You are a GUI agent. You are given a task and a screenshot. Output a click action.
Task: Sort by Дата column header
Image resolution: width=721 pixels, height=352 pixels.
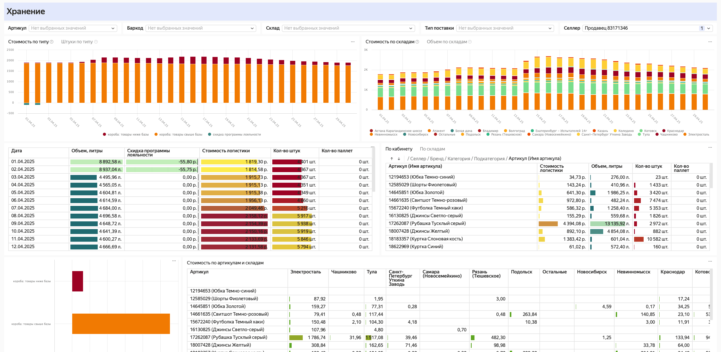[x=17, y=151]
